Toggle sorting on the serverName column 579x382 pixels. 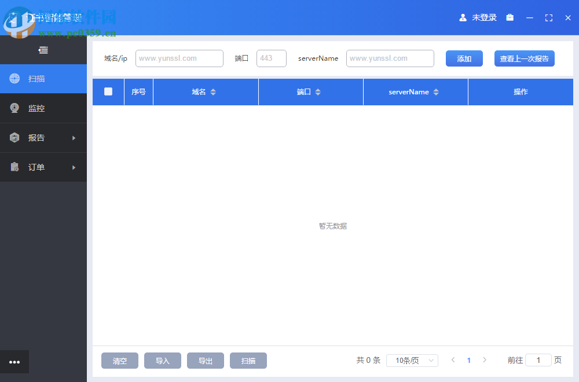(435, 91)
